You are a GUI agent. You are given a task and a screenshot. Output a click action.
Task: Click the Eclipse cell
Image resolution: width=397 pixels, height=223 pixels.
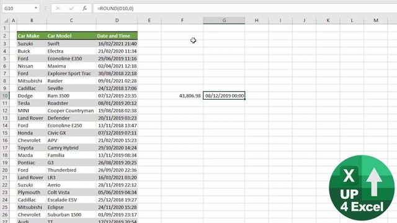71,207
